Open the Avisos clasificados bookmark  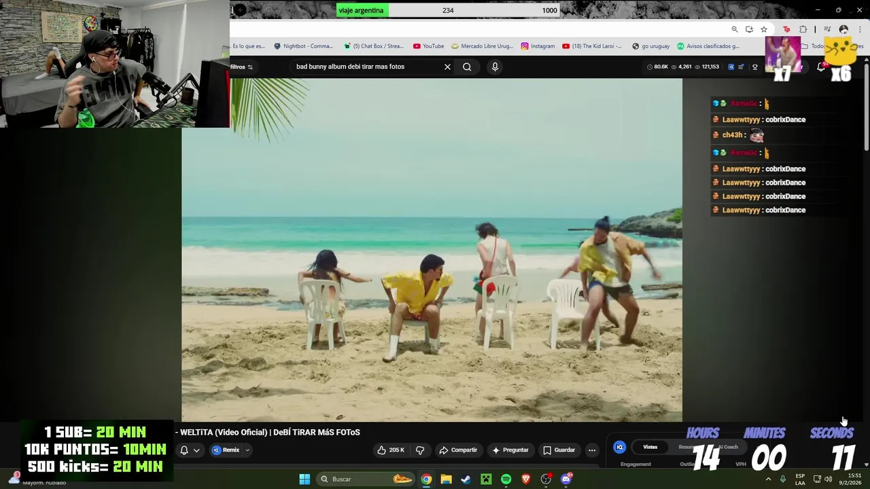(708, 46)
